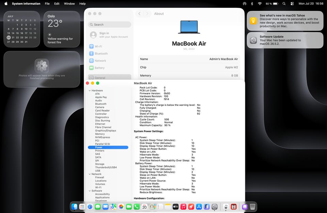Click the Wi-Fi status menu bar icon
Screen dimensions: 327x213
(260, 3)
